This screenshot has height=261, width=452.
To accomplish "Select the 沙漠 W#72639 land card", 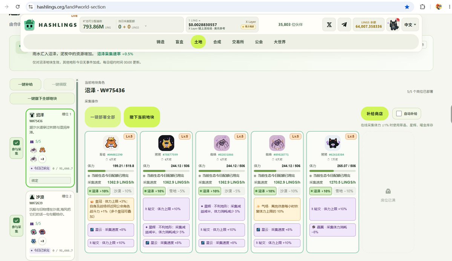I will tap(50, 226).
